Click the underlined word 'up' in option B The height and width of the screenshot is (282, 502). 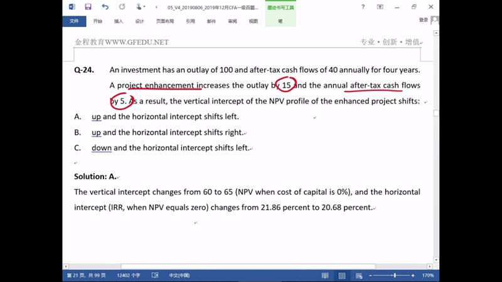coord(96,133)
